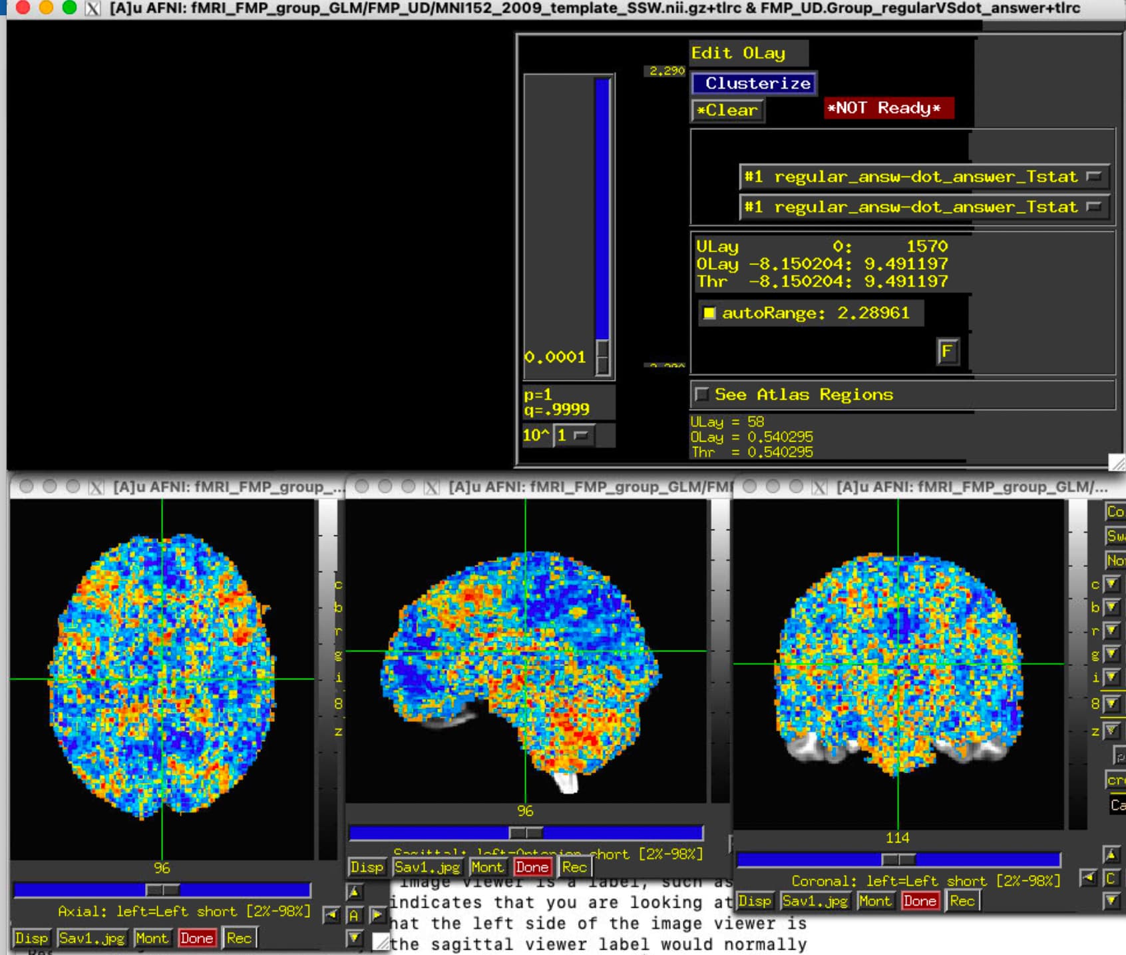Viewport: 1126px width, 955px height.
Task: Click the 'A' center button in axial viewer
Action: tap(354, 916)
